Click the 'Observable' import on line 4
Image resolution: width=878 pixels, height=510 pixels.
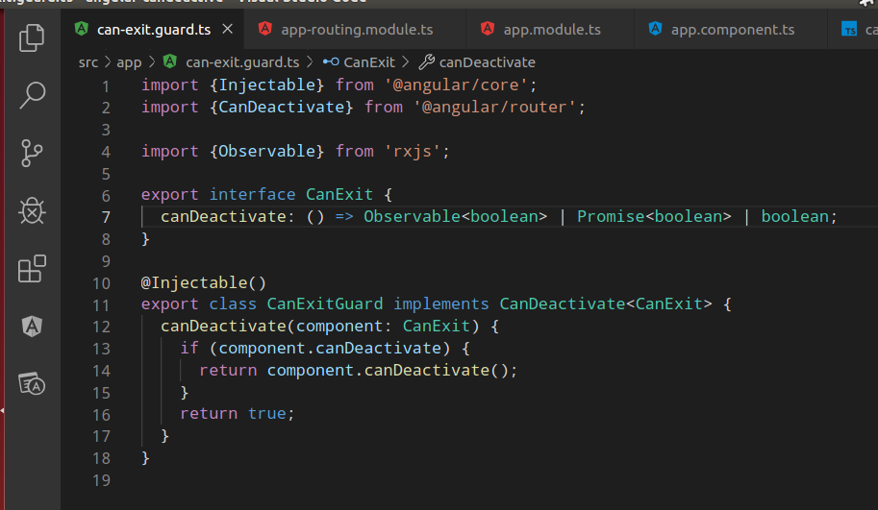[x=266, y=151]
